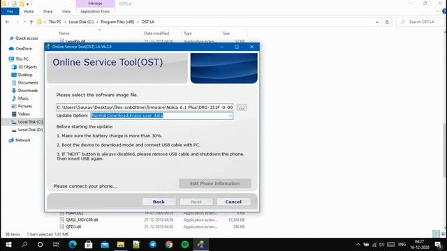
Task: Launch Microsoft Edge from the taskbar
Action: click(73, 245)
